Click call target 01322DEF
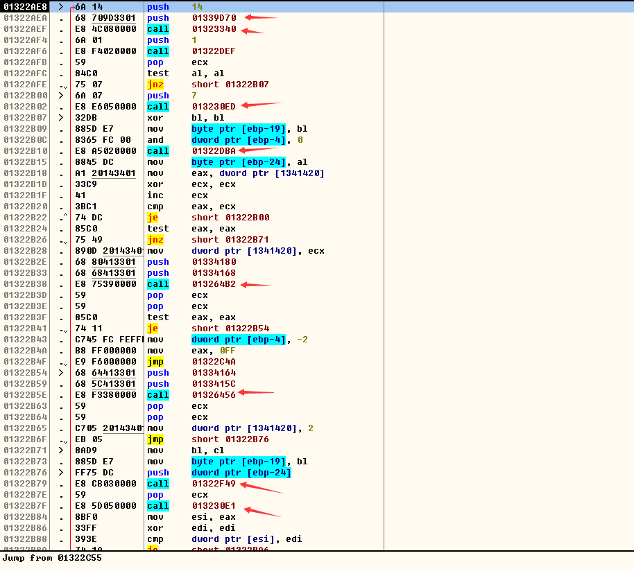Image resolution: width=634 pixels, height=569 pixels. pos(214,51)
